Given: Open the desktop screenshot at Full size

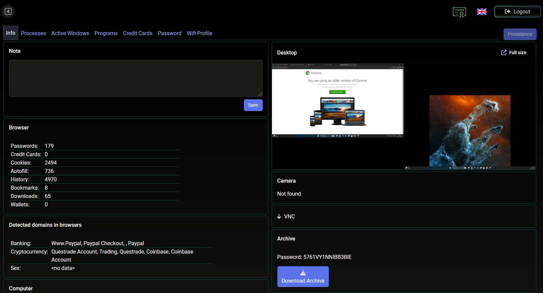Looking at the screenshot, I should tap(514, 53).
